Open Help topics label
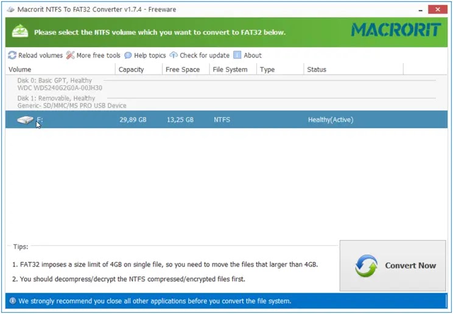453x314 pixels. click(150, 55)
